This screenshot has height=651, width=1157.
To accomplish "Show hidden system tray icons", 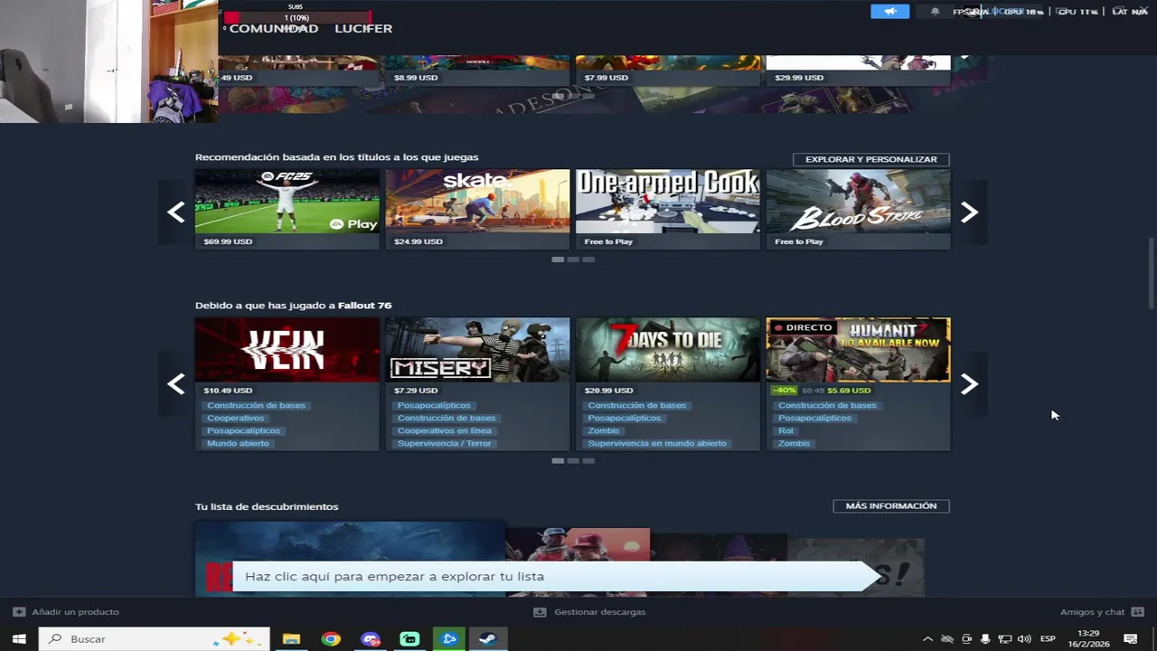I will pyautogui.click(x=927, y=639).
